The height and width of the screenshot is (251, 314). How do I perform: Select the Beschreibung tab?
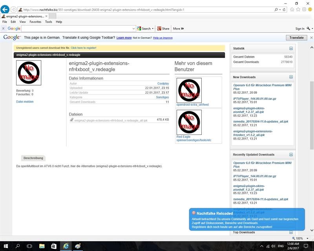tap(33, 158)
